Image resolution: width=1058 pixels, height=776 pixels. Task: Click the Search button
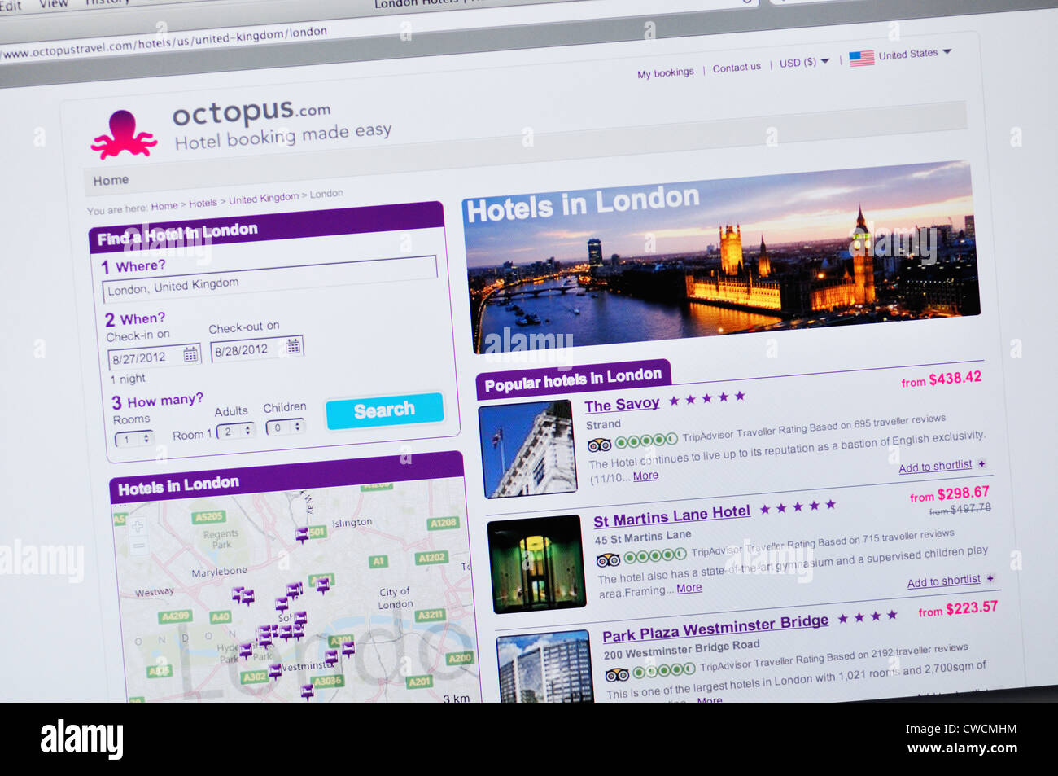384,410
